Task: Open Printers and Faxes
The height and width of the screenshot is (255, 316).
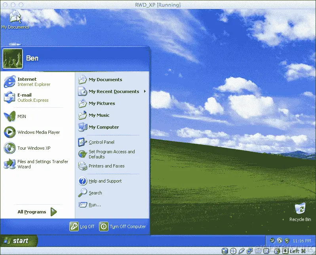Action: (101, 166)
